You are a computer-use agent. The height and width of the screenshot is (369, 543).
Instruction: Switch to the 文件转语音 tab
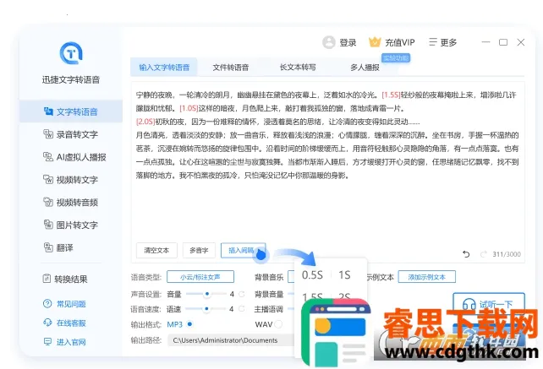(230, 68)
